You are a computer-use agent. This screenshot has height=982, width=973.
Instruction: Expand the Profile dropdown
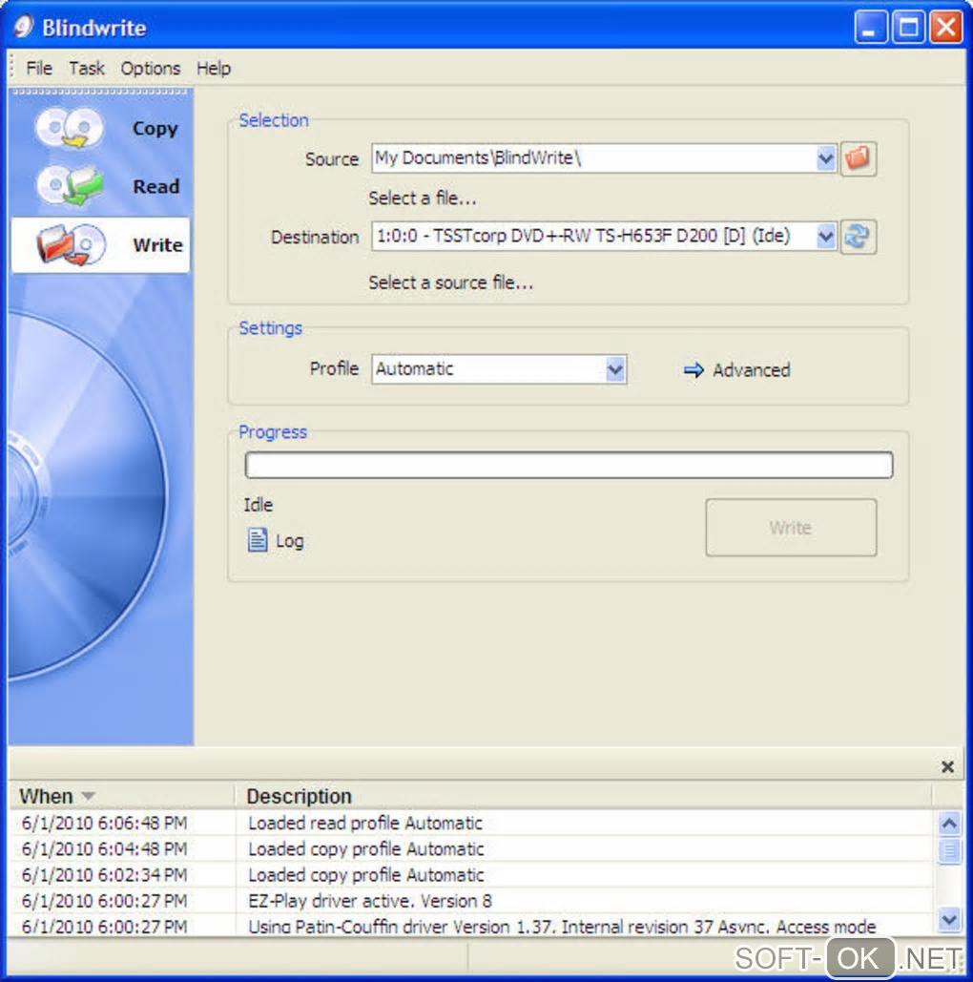615,369
